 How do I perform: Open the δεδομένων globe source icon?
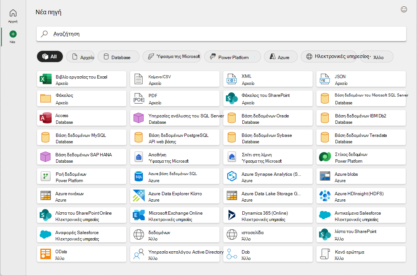tap(138, 234)
